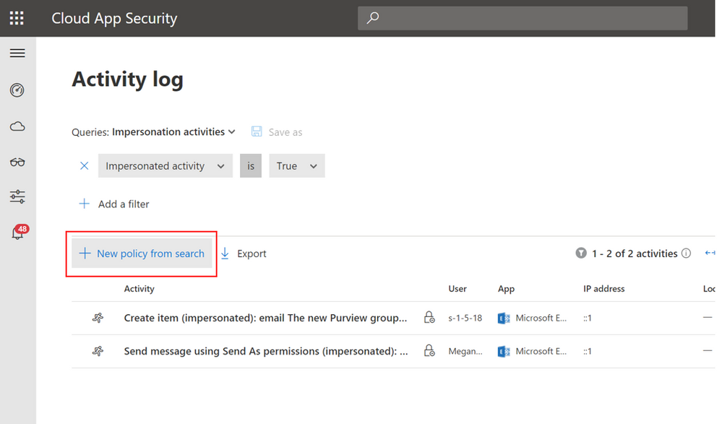722x424 pixels.
Task: Export the activity log results
Action: tap(244, 254)
